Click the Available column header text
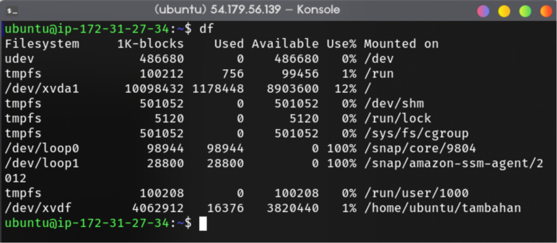Image resolution: width=557 pixels, height=243 pixels. coord(285,44)
